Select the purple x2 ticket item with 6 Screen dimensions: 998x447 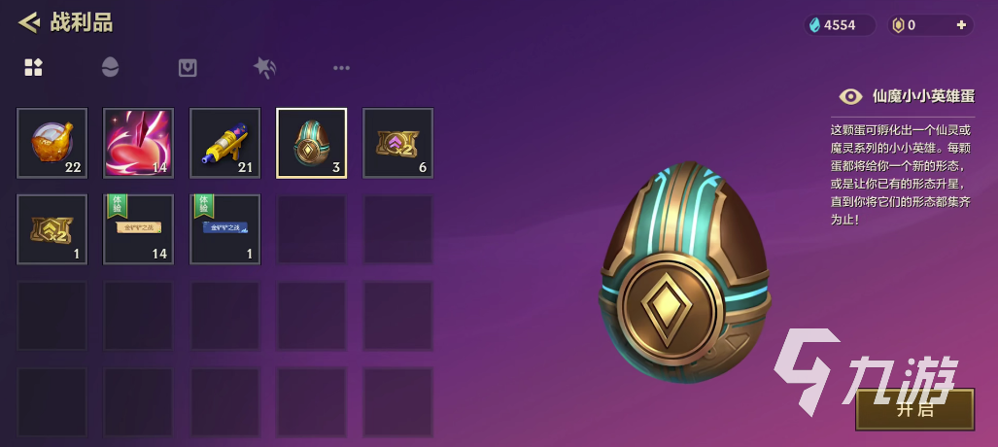[x=397, y=143]
